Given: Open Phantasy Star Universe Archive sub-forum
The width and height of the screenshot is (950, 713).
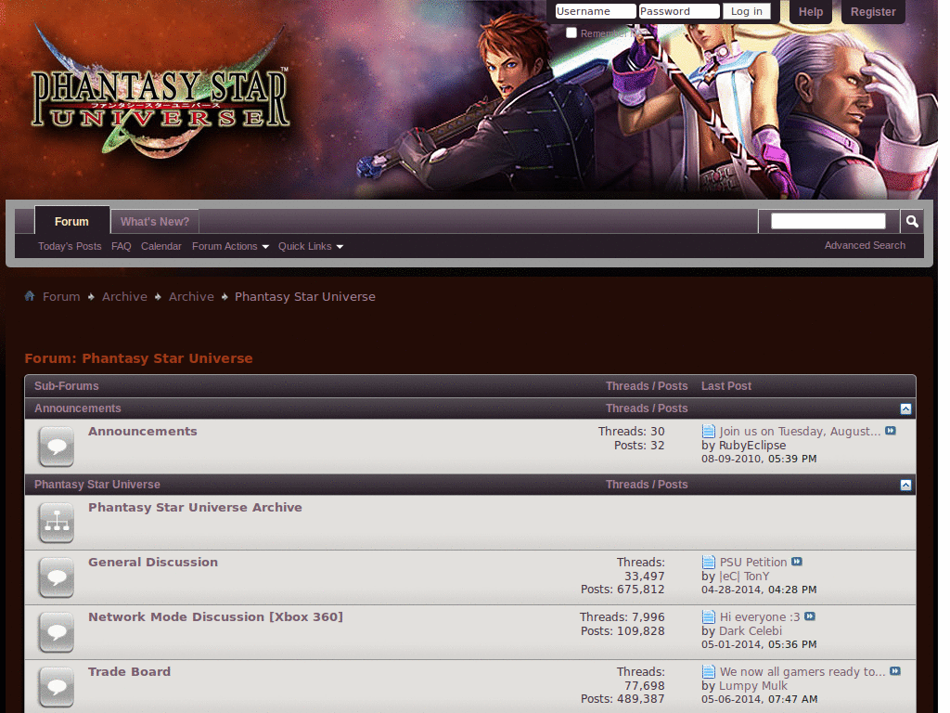Looking at the screenshot, I should tap(195, 508).
